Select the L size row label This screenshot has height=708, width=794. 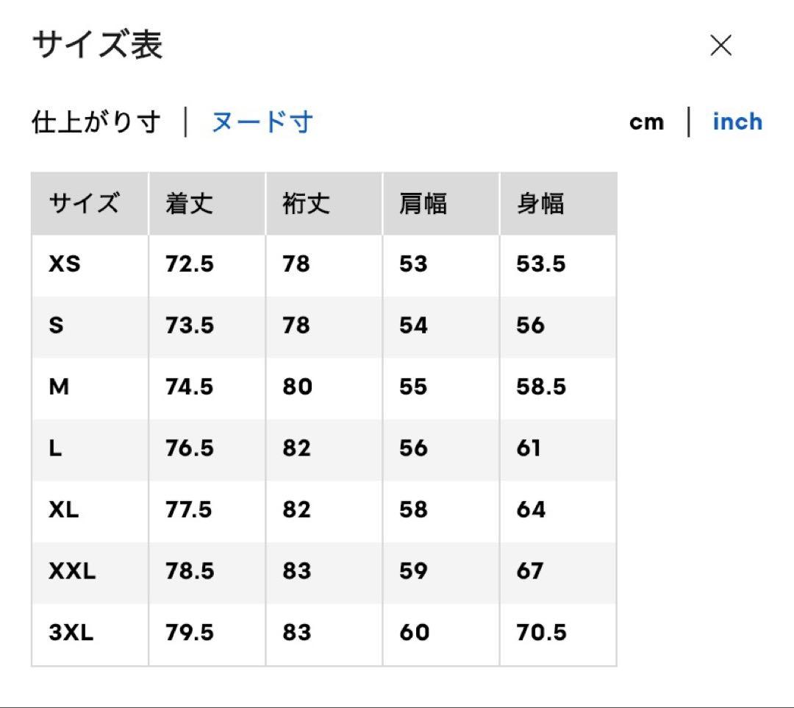tap(55, 448)
